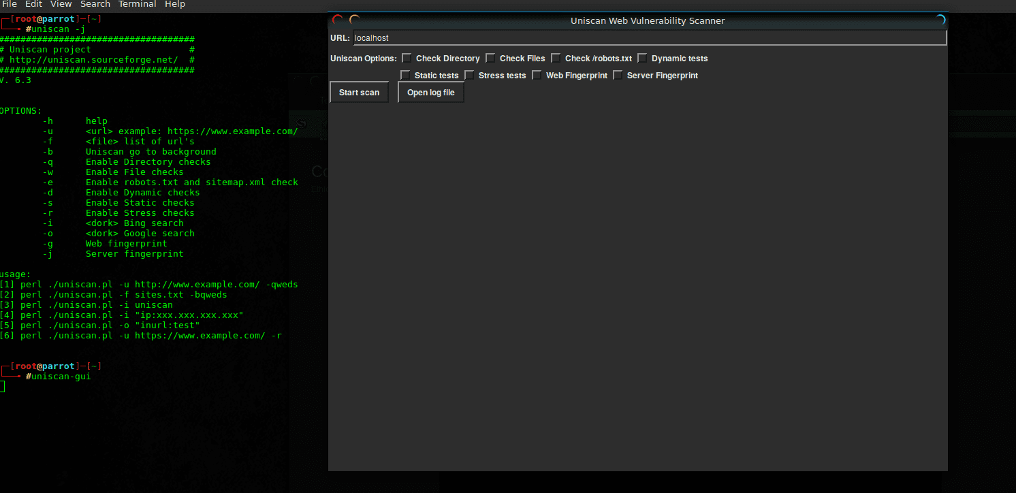This screenshot has width=1016, height=493.
Task: Enable the Check Directory option
Action: click(x=407, y=58)
